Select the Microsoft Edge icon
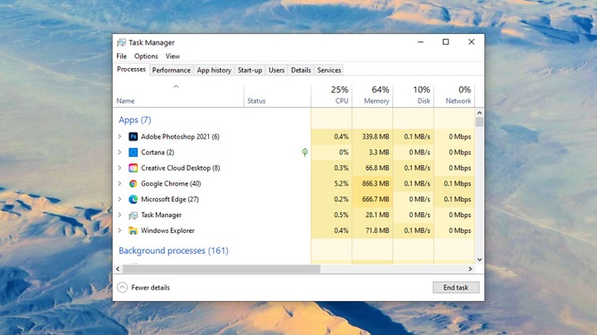597x335 pixels. tap(133, 200)
